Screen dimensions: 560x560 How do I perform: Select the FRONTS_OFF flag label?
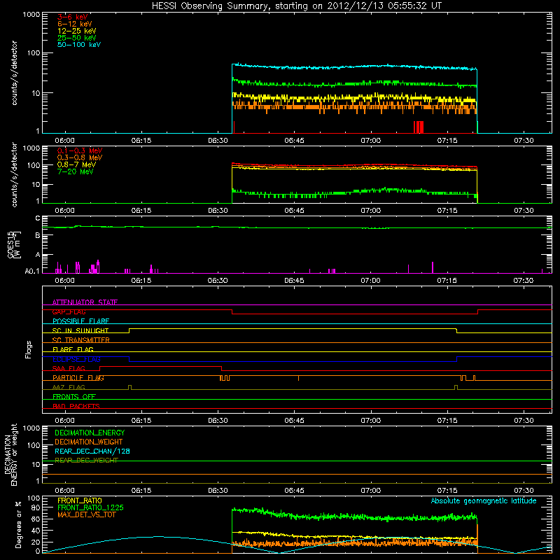point(73,396)
